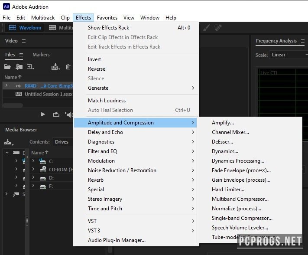Image resolution: width=308 pixels, height=255 pixels.
Task: Choose Invert from Effects menu
Action: click(x=136, y=59)
